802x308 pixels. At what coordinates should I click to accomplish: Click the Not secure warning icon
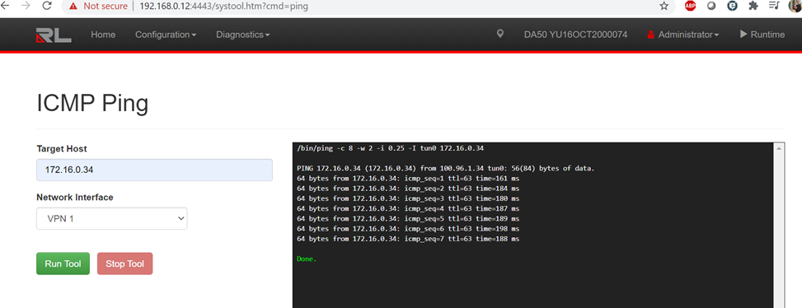click(x=73, y=6)
